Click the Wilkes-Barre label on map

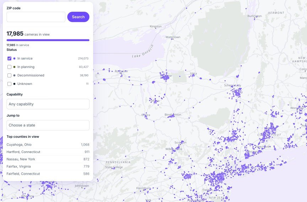[x=174, y=149]
